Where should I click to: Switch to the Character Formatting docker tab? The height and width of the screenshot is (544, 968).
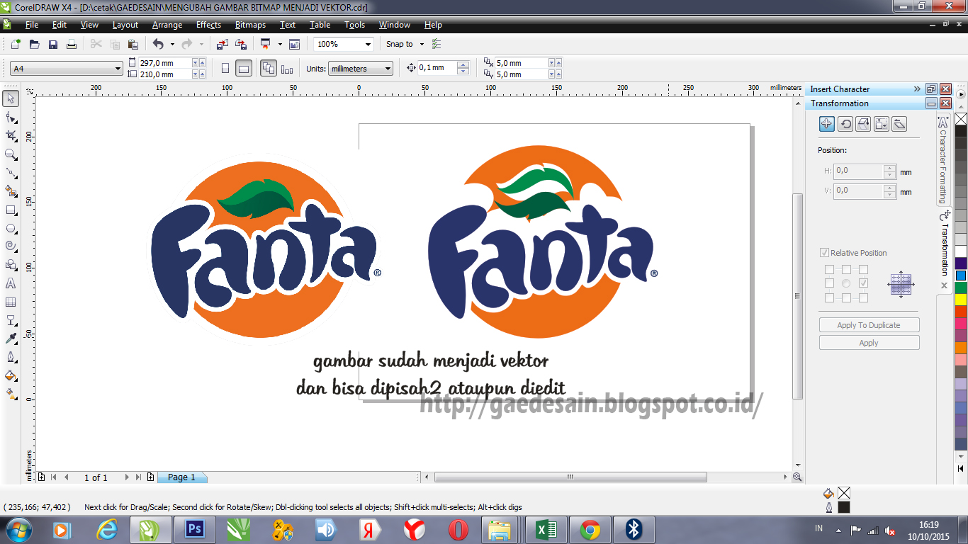coord(942,161)
